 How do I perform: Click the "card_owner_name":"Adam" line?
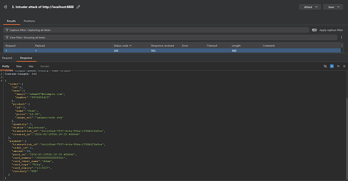[x=32, y=161]
